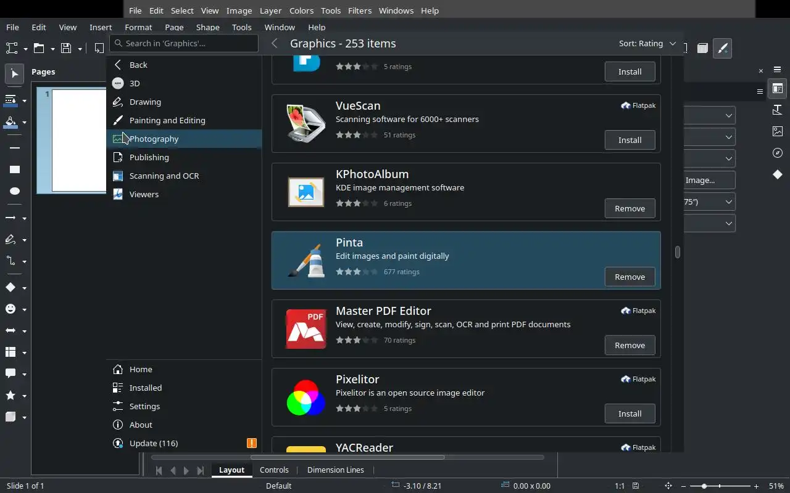Select the Stars and Banners tool
790x493 pixels.
10,396
